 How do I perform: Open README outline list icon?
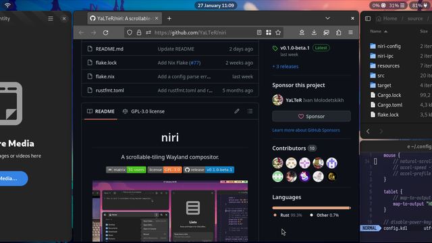[250, 111]
